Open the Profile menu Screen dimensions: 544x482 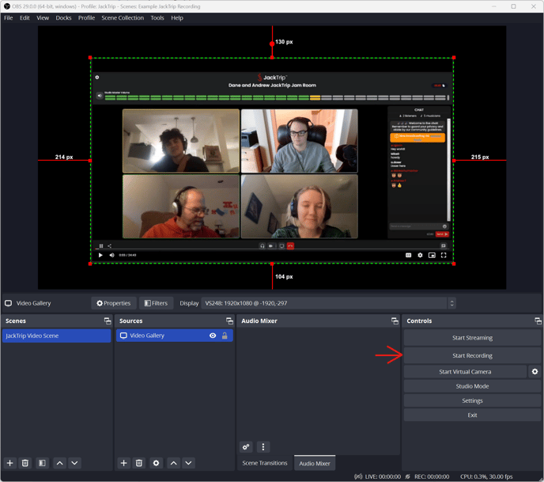[x=86, y=17]
